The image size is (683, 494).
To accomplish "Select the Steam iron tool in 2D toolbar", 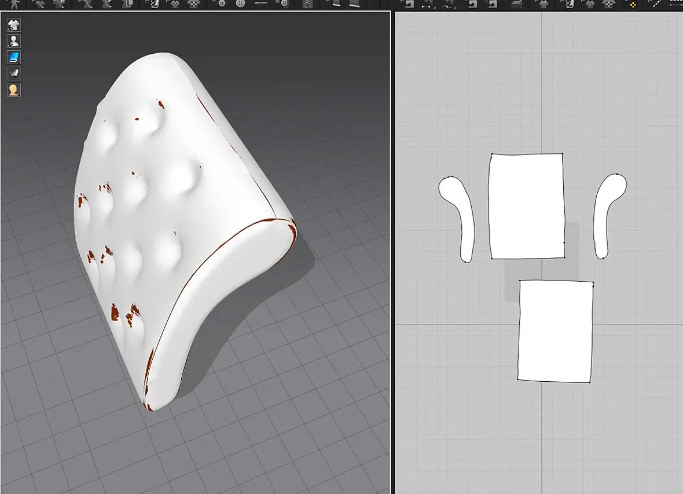I will click(517, 3).
